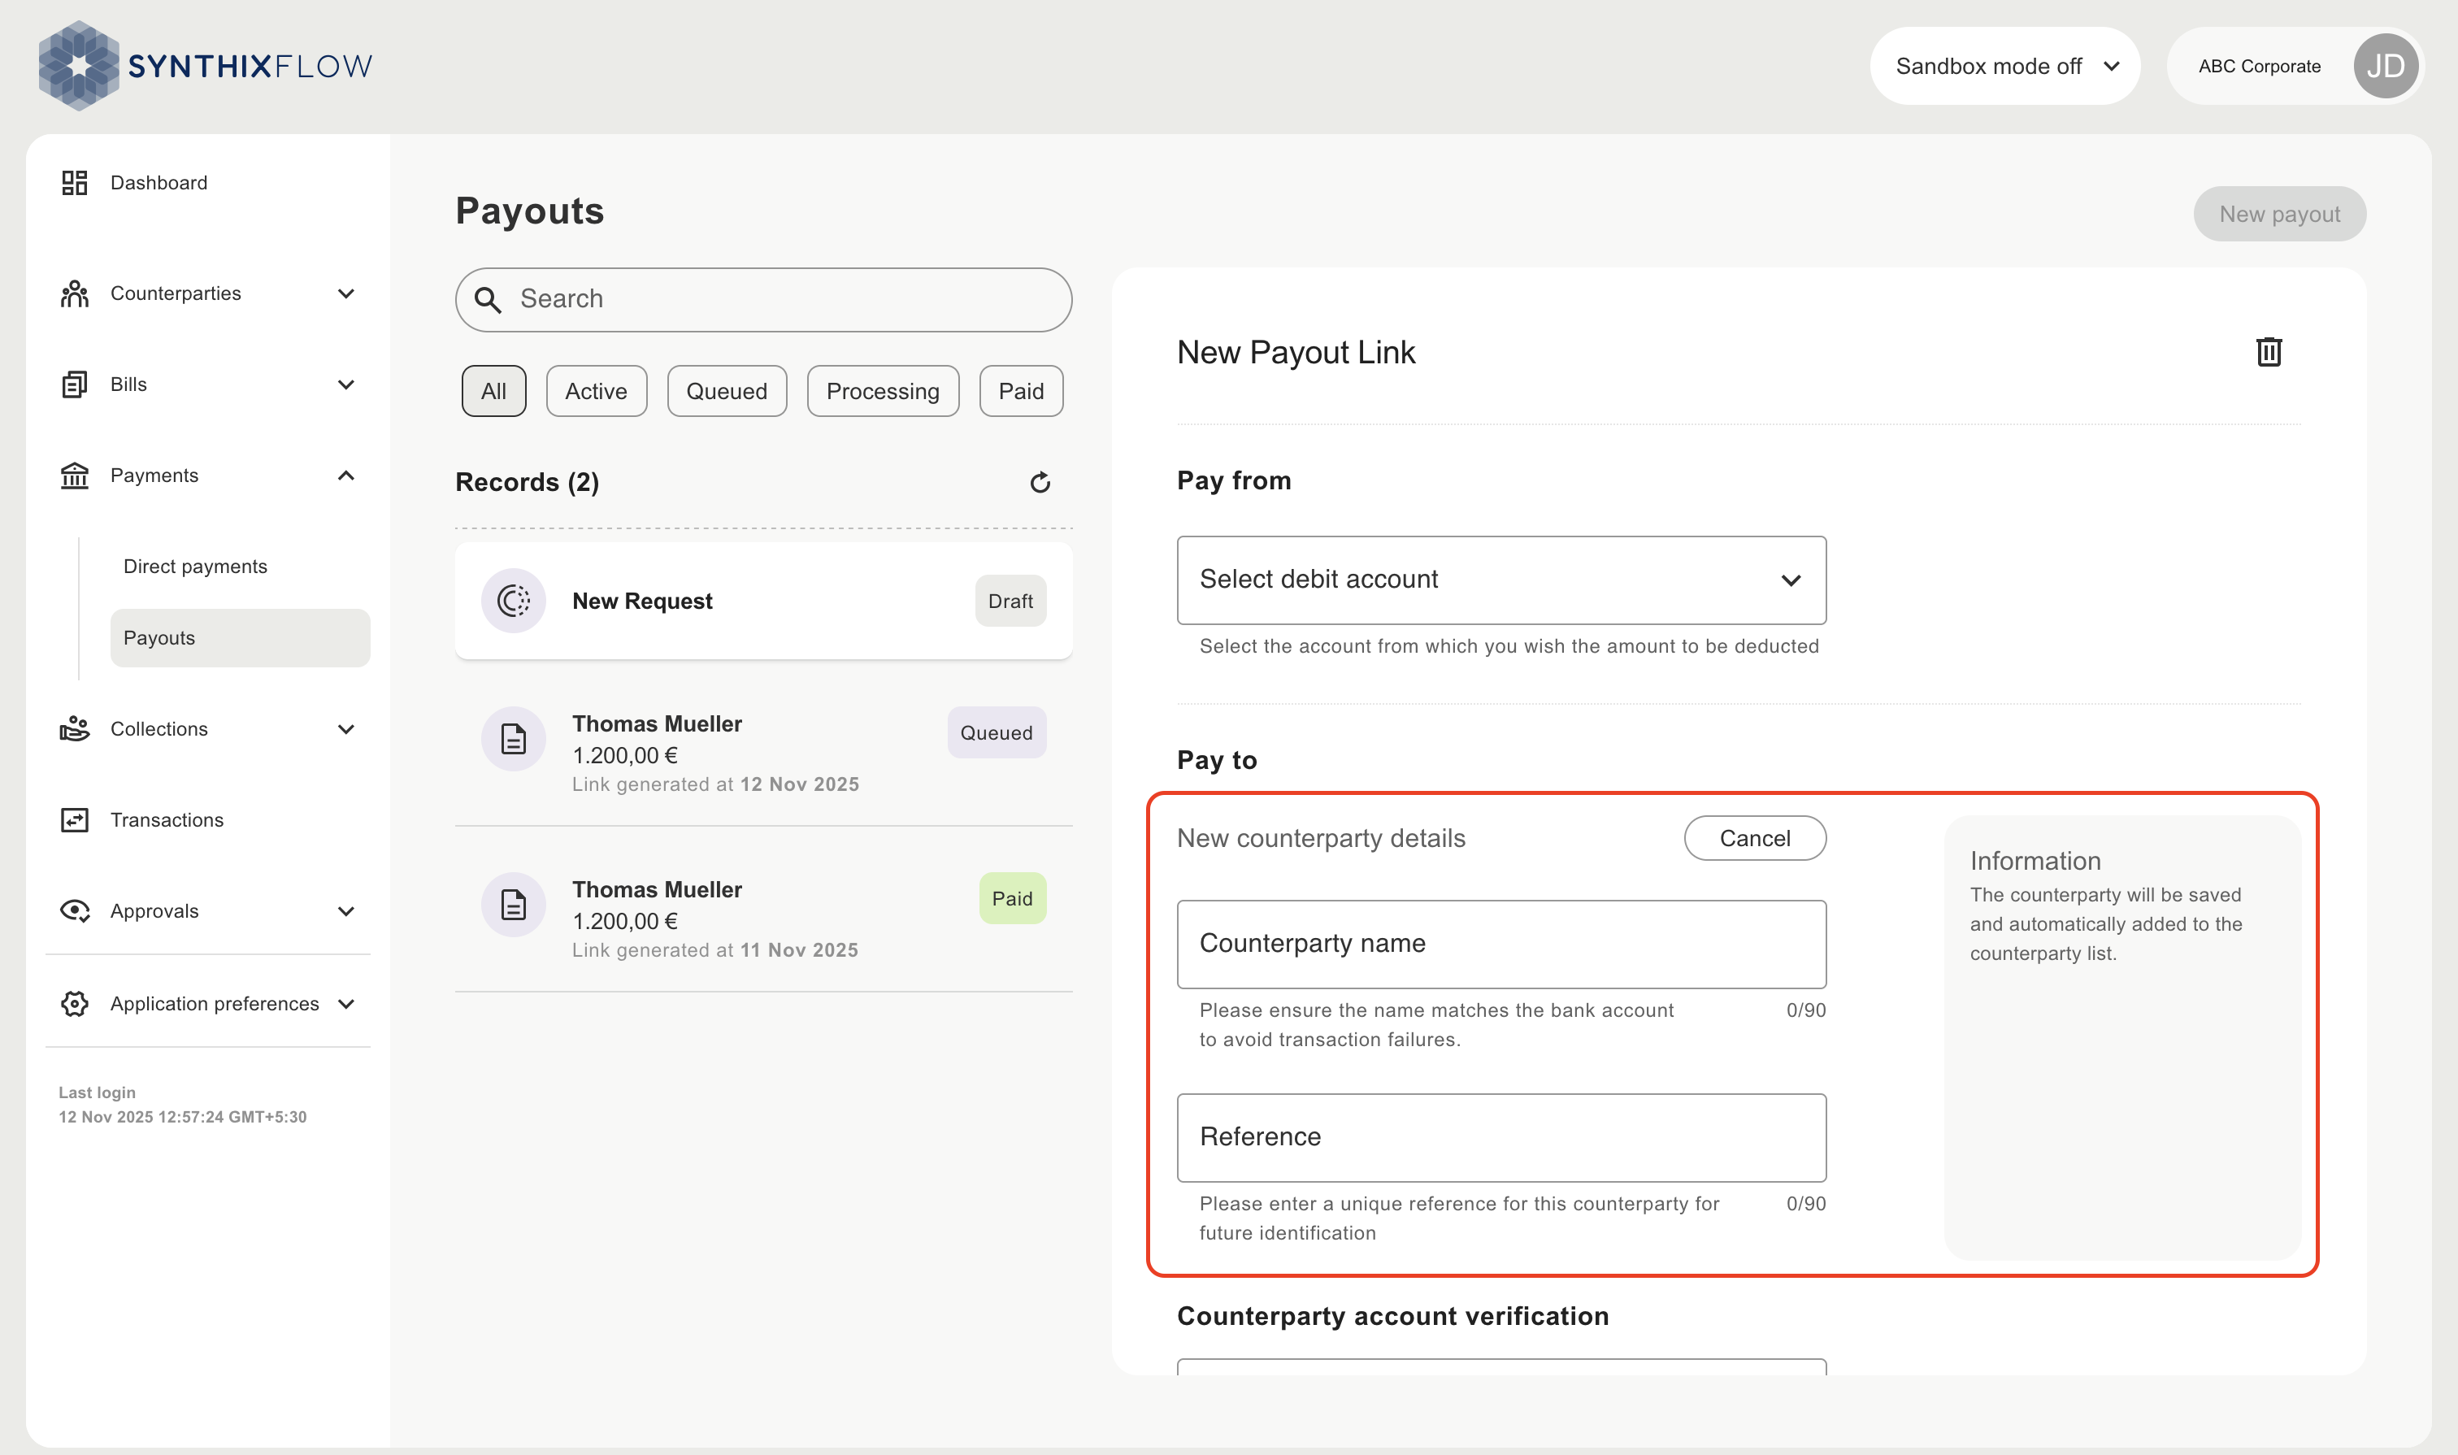Click the Reference input field
The width and height of the screenshot is (2458, 1455).
point(1501,1137)
